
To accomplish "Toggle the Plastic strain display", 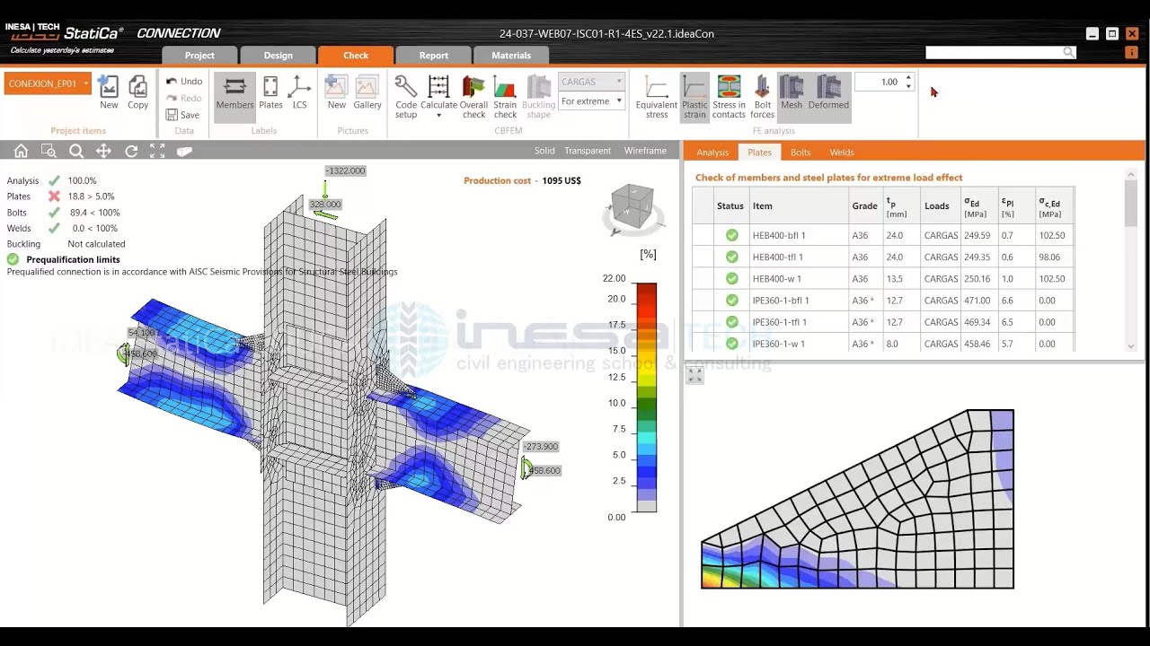I will (x=694, y=97).
